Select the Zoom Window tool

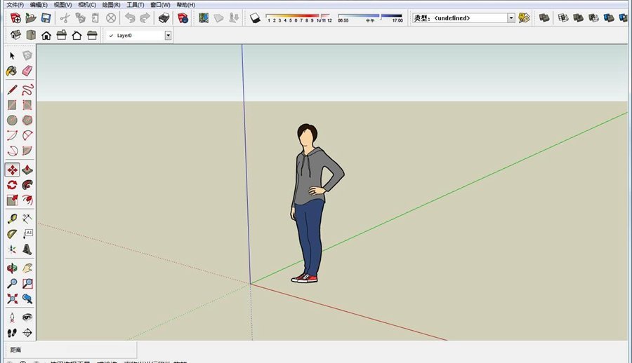(x=27, y=283)
